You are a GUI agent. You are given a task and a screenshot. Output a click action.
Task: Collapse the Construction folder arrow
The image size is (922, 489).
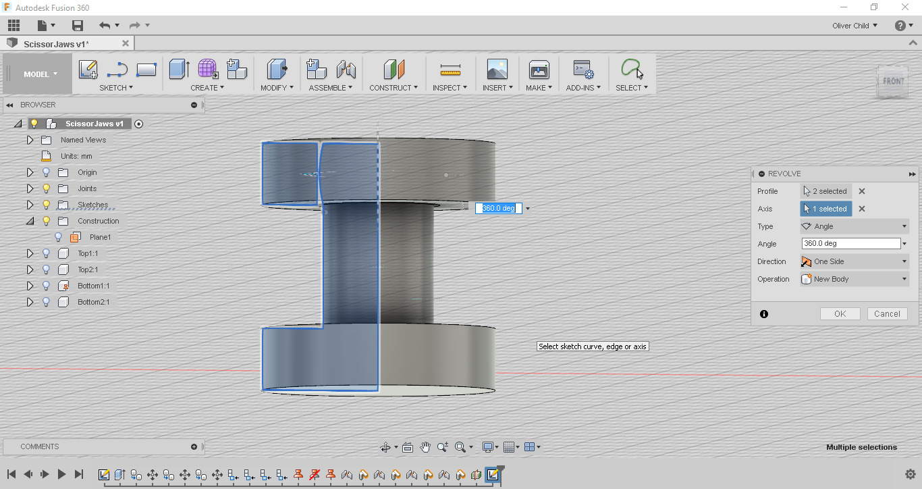point(30,221)
